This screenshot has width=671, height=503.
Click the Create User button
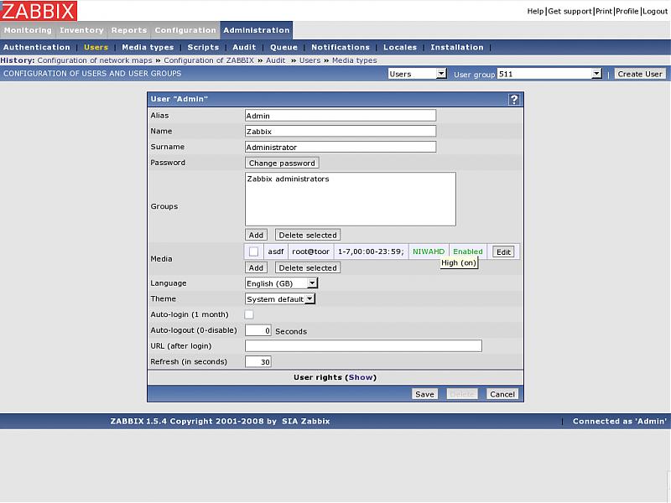pyautogui.click(x=640, y=74)
